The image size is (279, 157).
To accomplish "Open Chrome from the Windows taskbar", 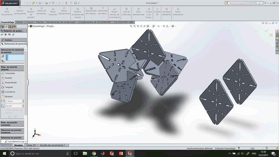I will [94, 153].
